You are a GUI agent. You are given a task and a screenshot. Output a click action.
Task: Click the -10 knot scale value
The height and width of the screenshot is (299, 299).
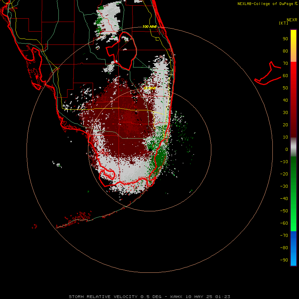point(284,162)
